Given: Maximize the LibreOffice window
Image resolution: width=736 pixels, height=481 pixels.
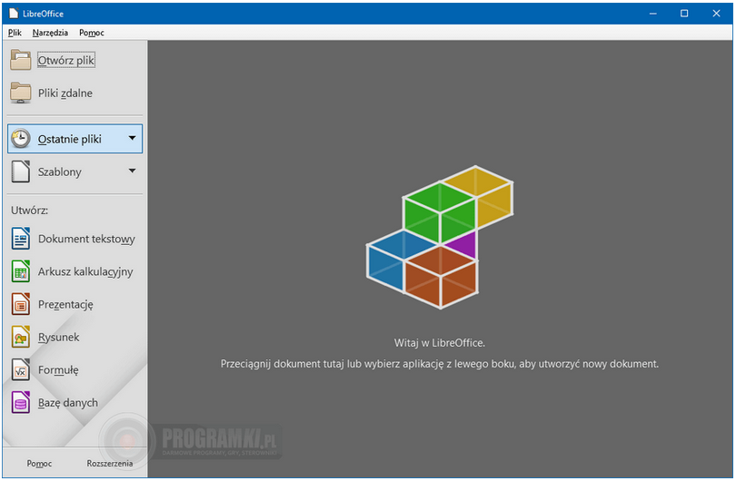Looking at the screenshot, I should coord(684,14).
